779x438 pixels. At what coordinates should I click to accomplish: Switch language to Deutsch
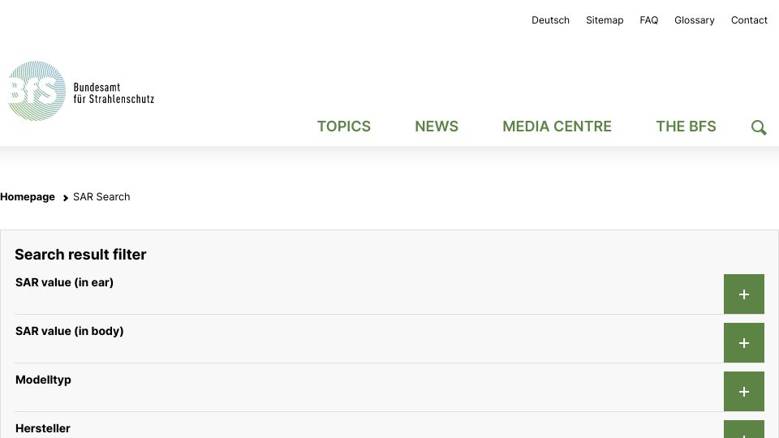[550, 20]
